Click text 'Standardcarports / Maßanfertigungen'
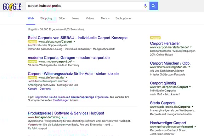Viewport: 204px width, 136px height. (172, 51)
